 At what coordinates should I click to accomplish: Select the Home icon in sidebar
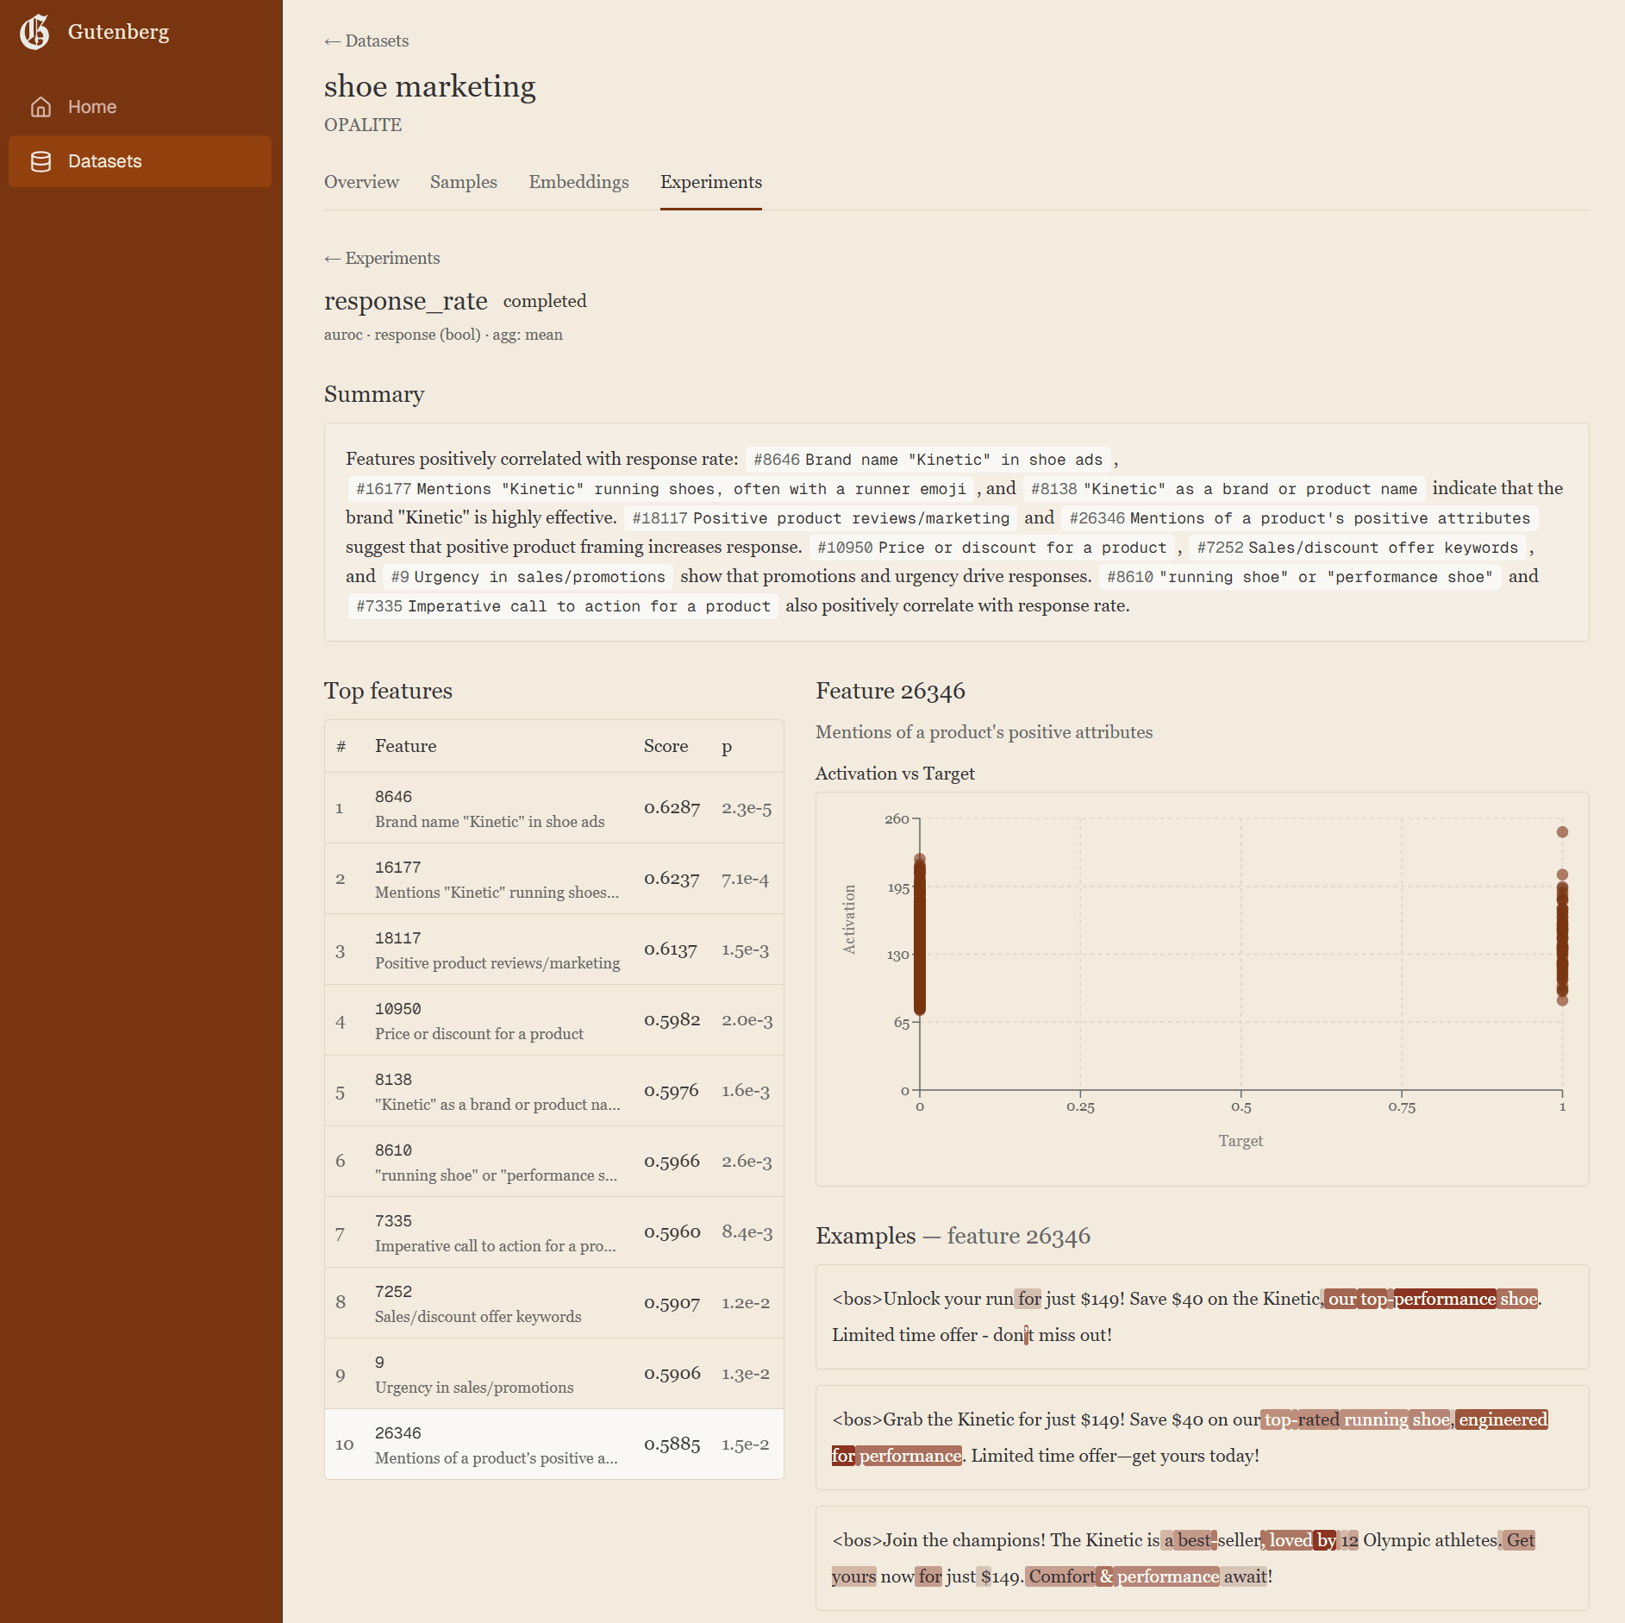41,107
